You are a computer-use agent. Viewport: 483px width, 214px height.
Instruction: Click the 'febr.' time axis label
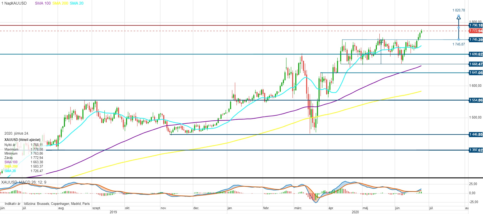click(x=266, y=208)
